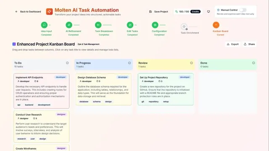This screenshot has height=151, width=269.
Task: Open the Task Breakdown step circle
Action: coord(98,25)
